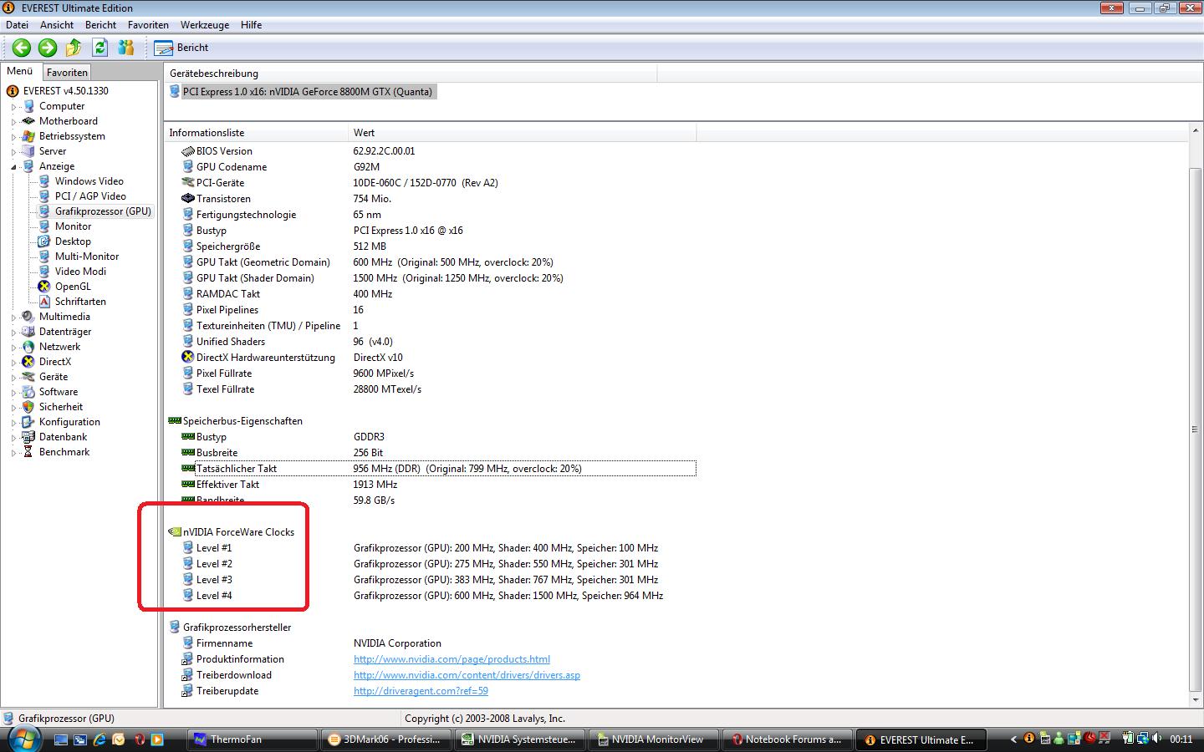Open the driveragent.com Treiberupdate link
Viewport: 1204px width, 752px height.
coord(421,691)
